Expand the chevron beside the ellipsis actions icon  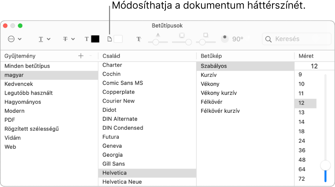click(20, 39)
